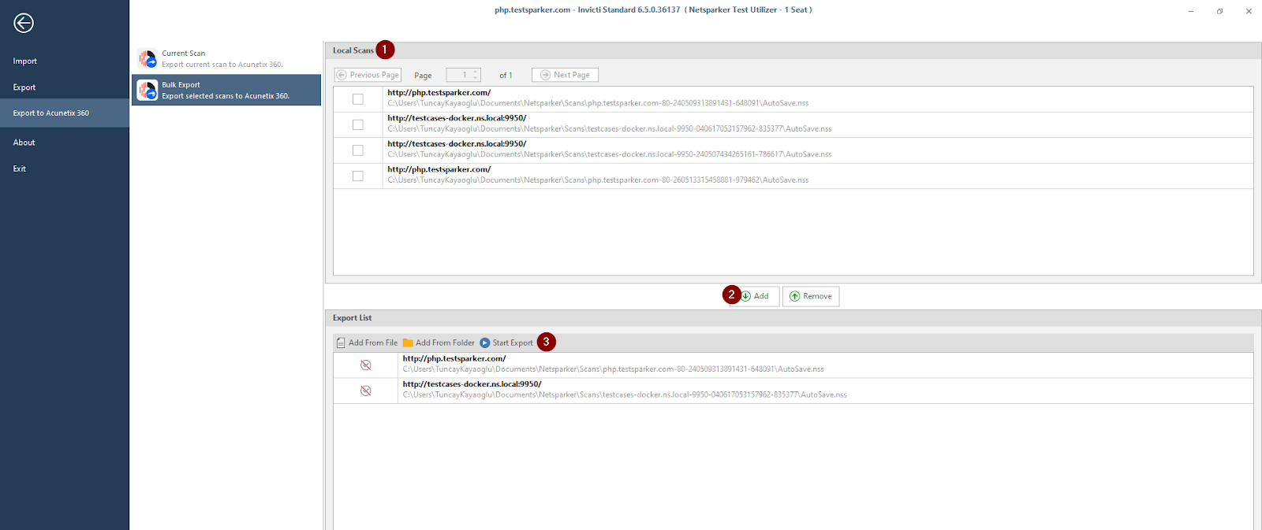Click the Export List panel header
Image resolution: width=1262 pixels, height=530 pixels.
[793, 318]
